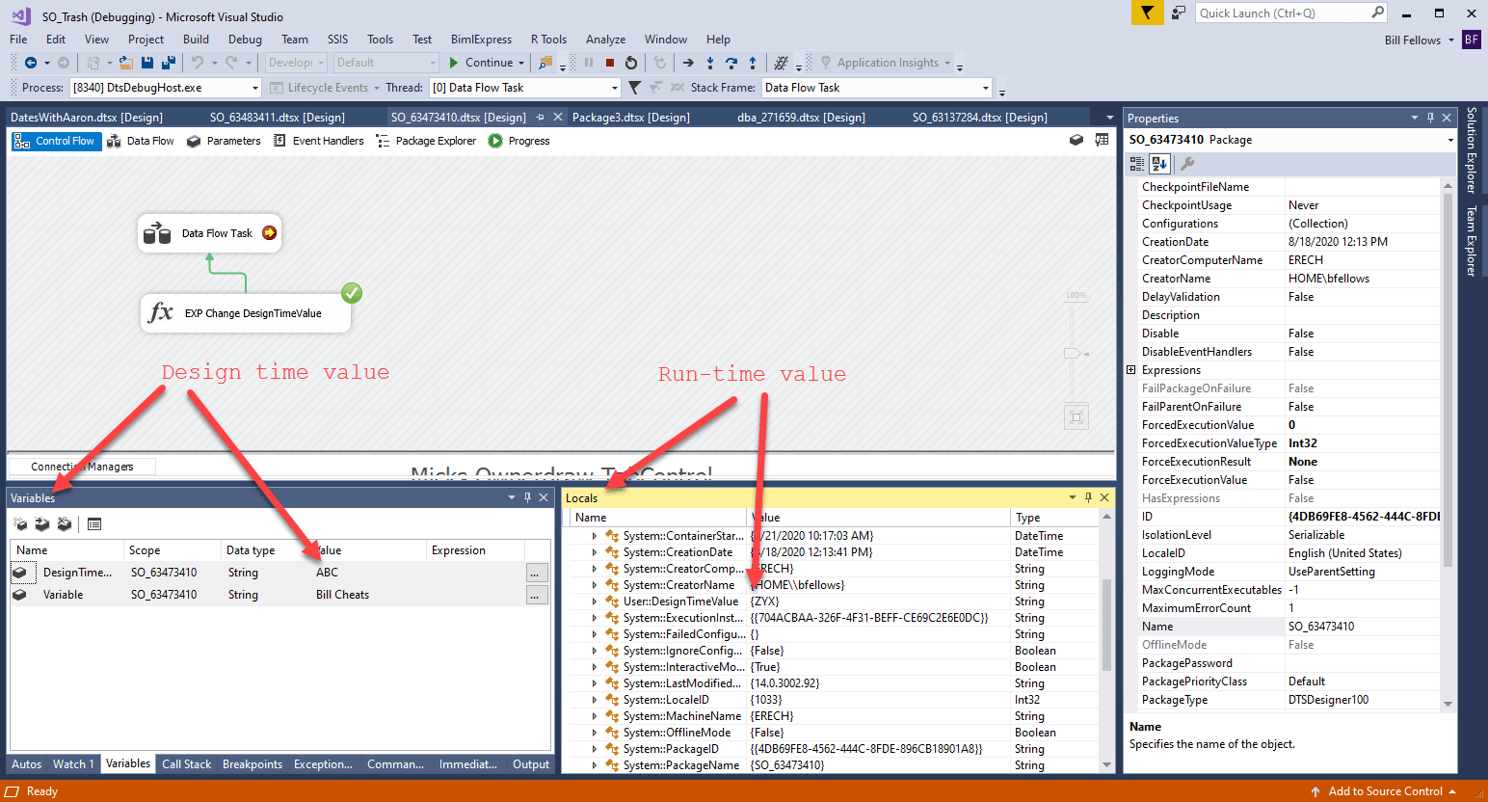The height and width of the screenshot is (802, 1488).
Task: Toggle pin on the SO_63473410.dtsx tab
Action: tap(540, 118)
